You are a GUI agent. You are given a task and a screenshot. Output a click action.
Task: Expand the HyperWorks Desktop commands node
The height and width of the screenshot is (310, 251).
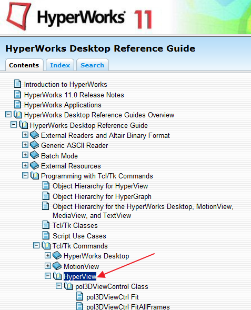(48, 255)
